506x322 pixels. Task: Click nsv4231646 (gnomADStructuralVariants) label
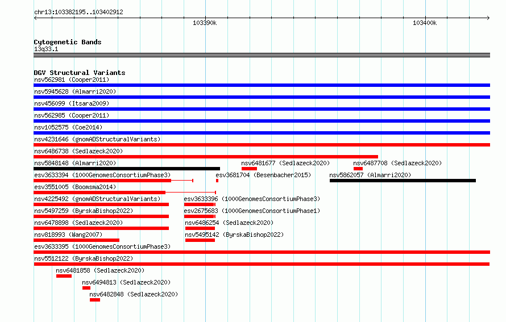[97, 139]
